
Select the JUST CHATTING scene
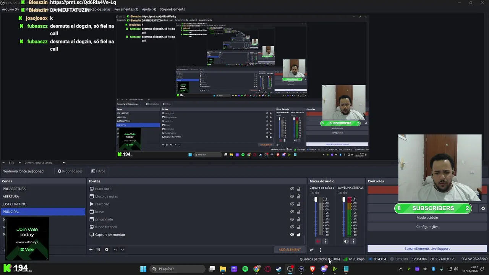pos(43,204)
